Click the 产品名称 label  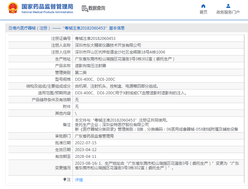tap(63, 66)
